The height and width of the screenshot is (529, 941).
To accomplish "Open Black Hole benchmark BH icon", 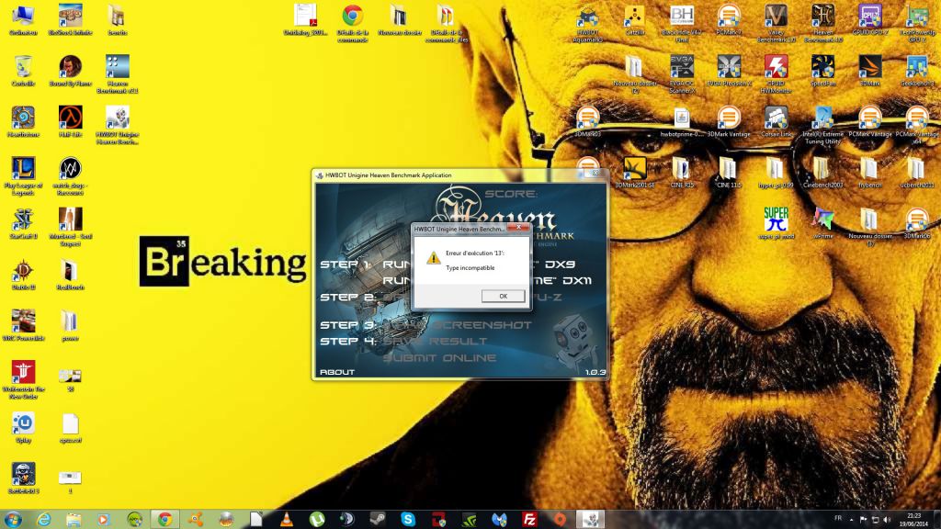I will pos(682,23).
